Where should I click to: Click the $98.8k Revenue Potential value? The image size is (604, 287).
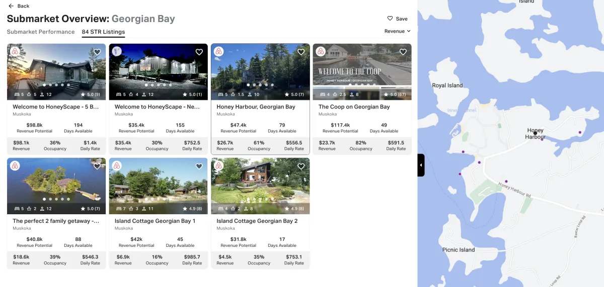tap(34, 125)
